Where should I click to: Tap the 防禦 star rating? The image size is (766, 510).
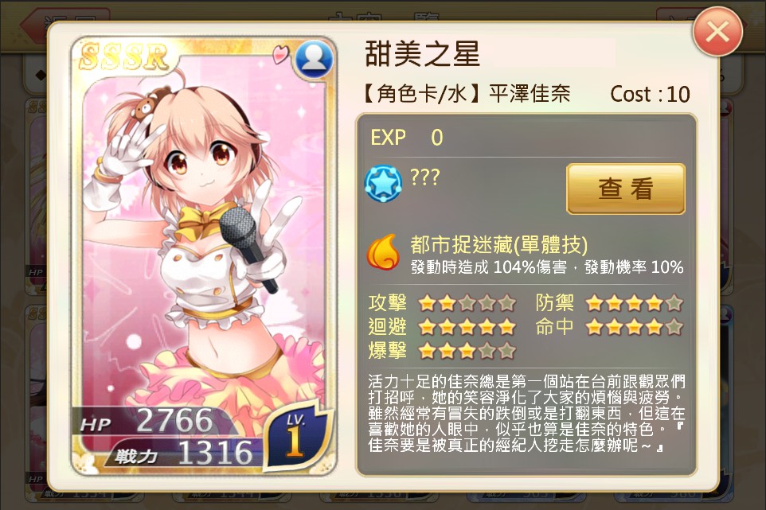(x=634, y=303)
